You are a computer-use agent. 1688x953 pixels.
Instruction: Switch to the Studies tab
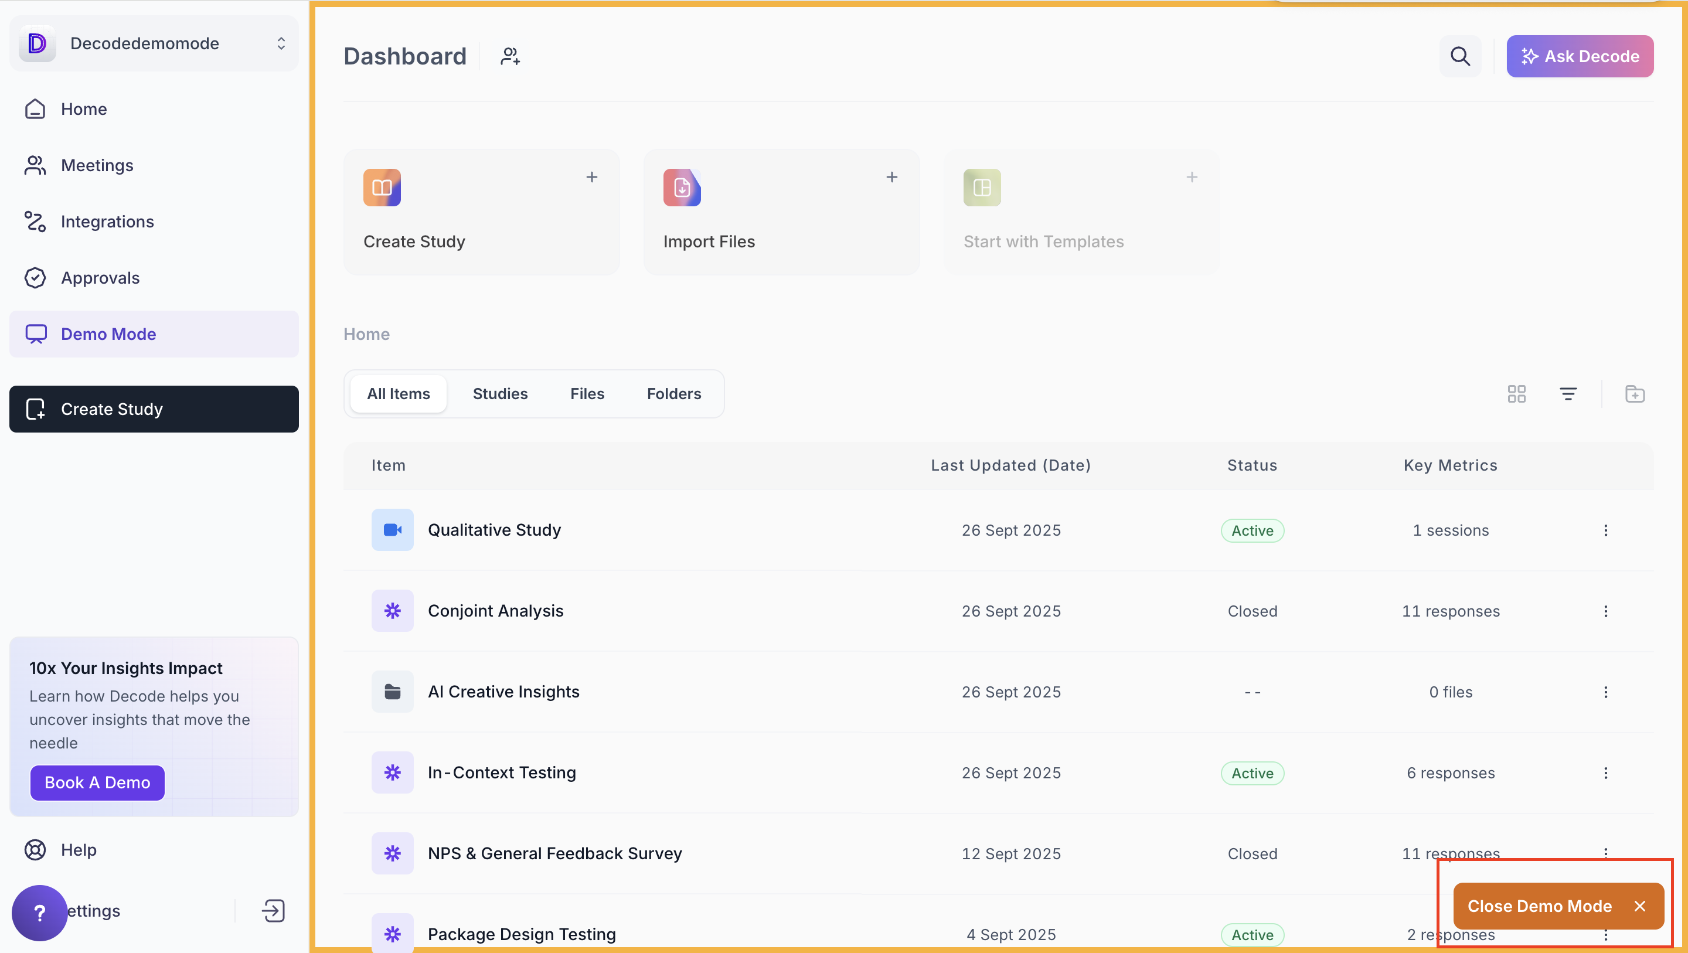pos(500,394)
